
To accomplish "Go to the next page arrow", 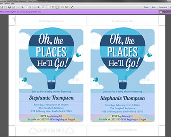I will coord(23,7).
